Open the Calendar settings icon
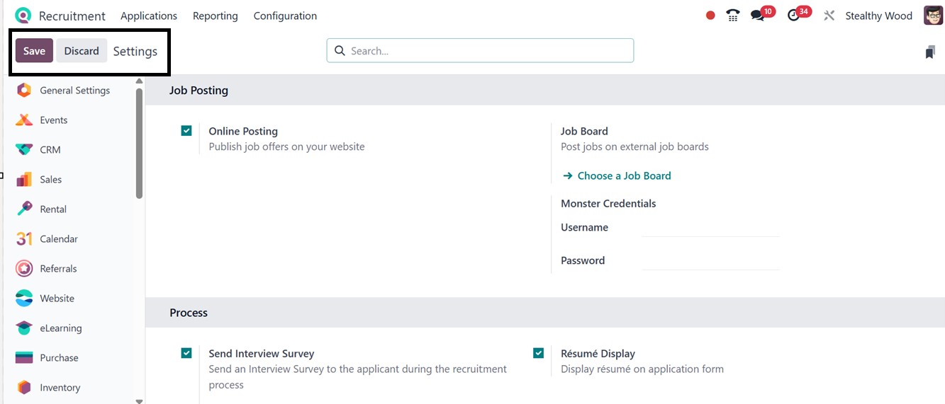Screen dimensions: 945x404 pyautogui.click(x=24, y=239)
